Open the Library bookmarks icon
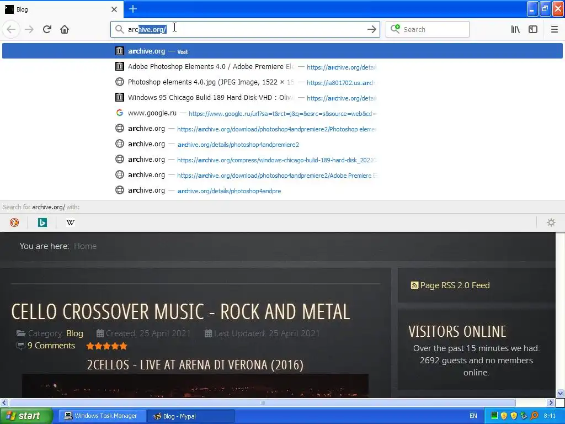565x424 pixels. click(515, 29)
